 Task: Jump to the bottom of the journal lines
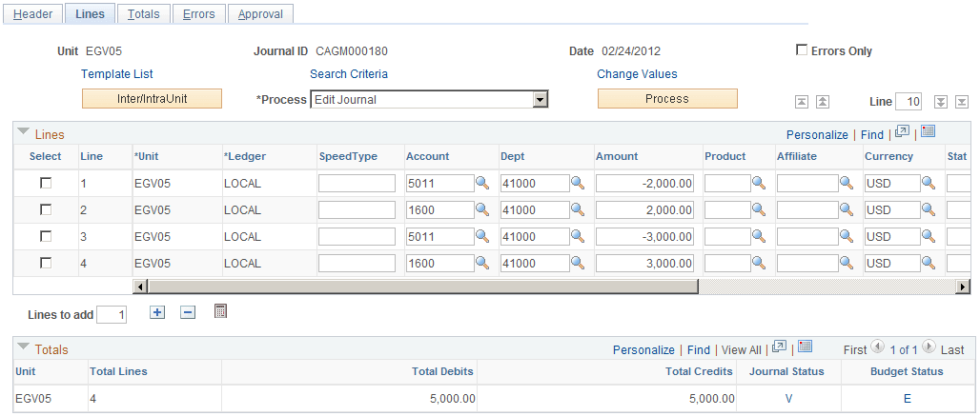point(962,102)
